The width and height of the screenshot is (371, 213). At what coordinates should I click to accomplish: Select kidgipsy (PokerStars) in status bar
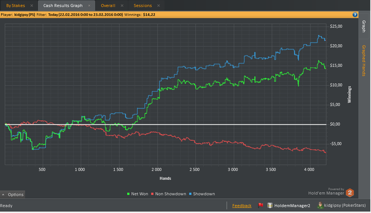344,206
